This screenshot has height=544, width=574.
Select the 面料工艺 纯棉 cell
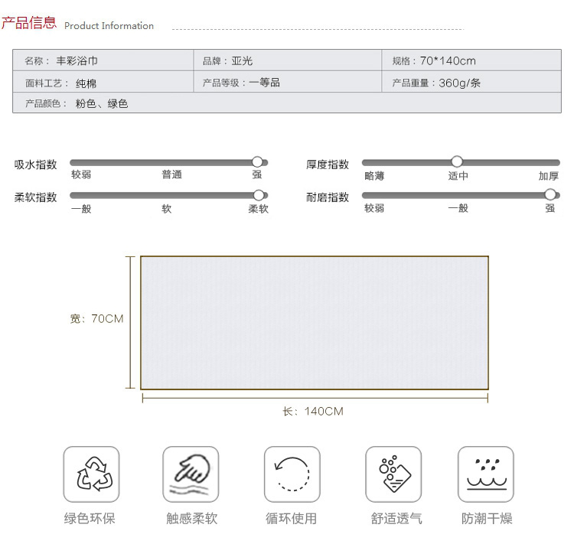point(103,83)
